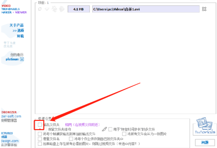Viewport: 217px width, 148px height.
Task: Open the tutorials picture icon
Action: click(x=205, y=126)
